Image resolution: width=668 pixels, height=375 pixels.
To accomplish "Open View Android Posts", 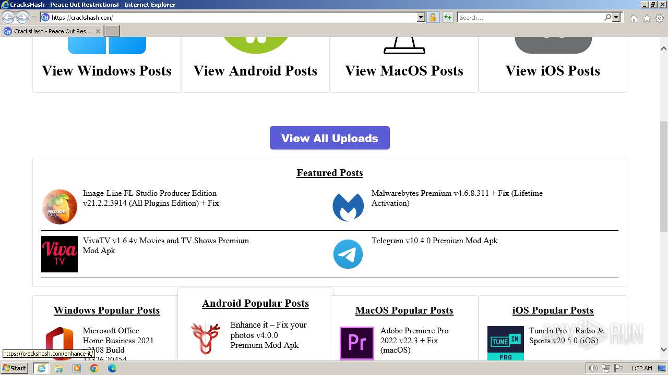I will pyautogui.click(x=256, y=71).
